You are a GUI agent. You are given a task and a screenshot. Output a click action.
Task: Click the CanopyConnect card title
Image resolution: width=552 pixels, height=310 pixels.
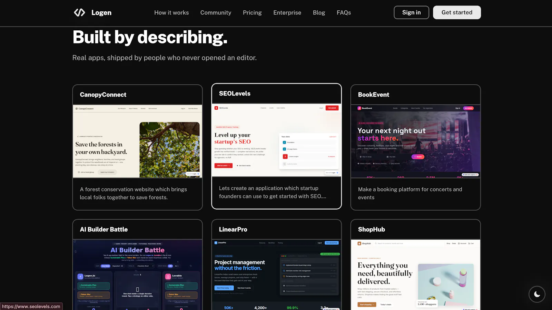click(x=103, y=95)
